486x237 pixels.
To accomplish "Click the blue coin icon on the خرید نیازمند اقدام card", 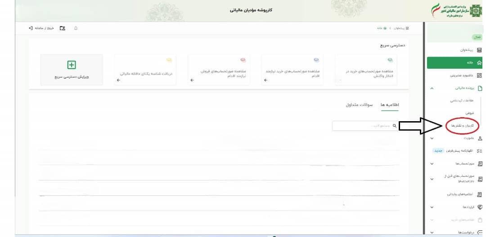I will point(316,60).
